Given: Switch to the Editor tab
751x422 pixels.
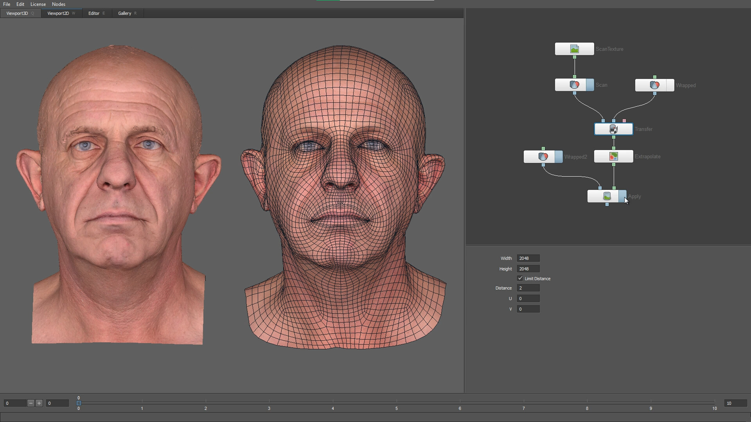Looking at the screenshot, I should [x=93, y=13].
